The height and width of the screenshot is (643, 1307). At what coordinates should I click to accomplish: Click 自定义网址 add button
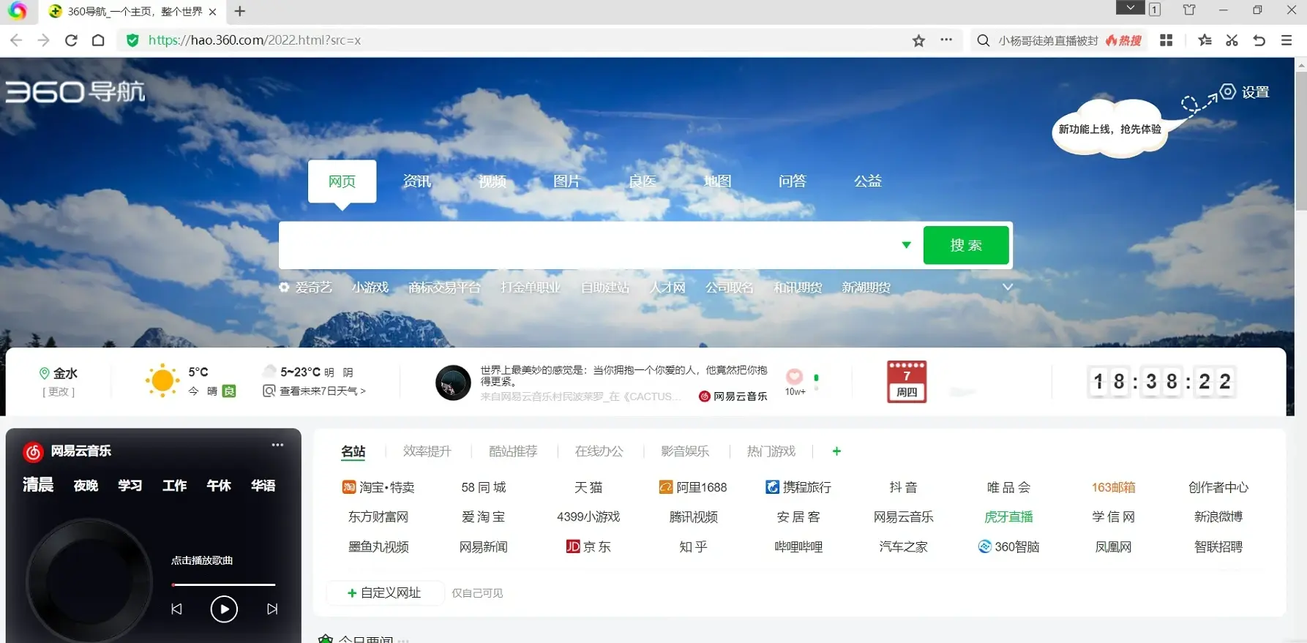point(384,593)
